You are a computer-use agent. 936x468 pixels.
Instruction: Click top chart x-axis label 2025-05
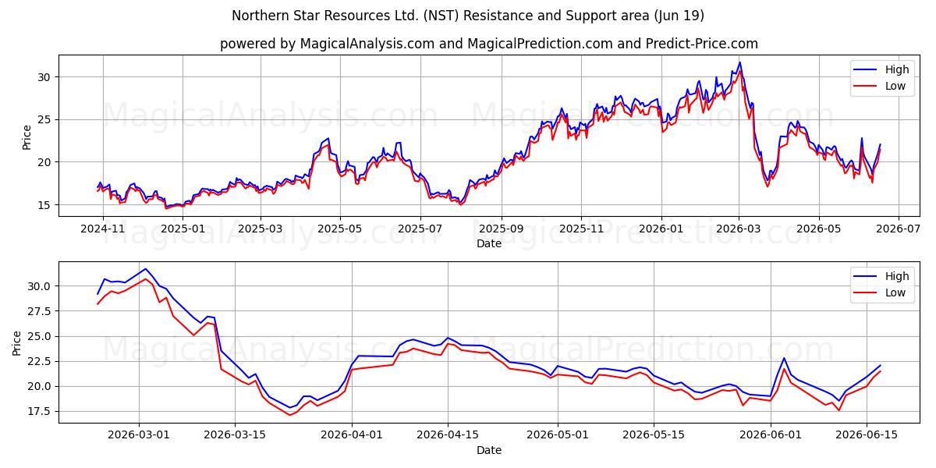coord(339,229)
